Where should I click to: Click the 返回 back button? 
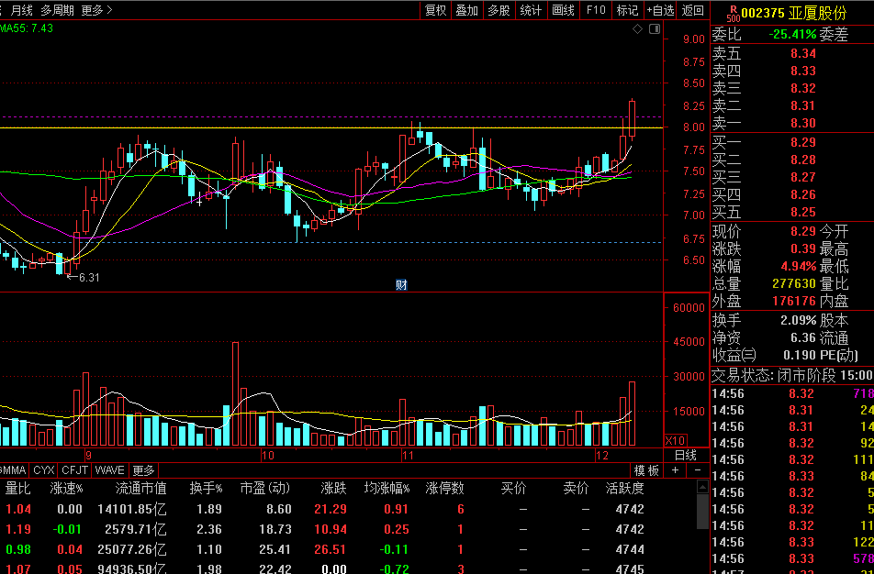tap(693, 10)
